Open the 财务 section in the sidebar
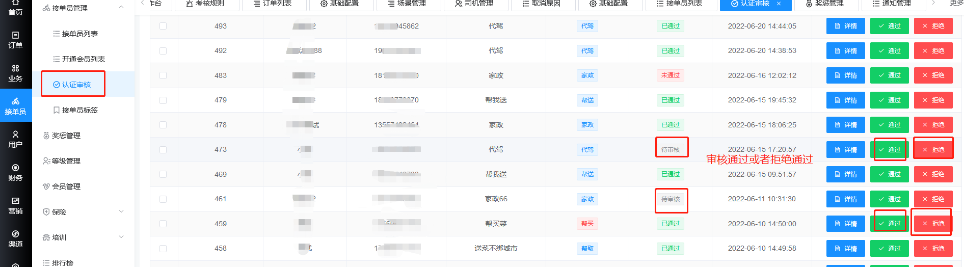Image resolution: width=964 pixels, height=267 pixels. [16, 173]
